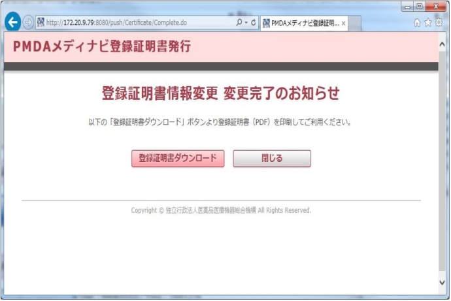Close the browser window
451x301 pixels.
[436, 7]
